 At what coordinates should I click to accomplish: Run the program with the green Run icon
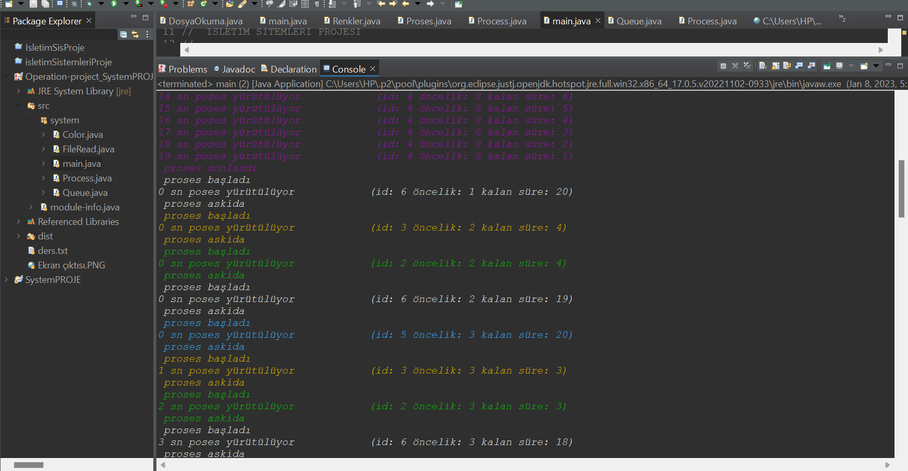coord(114,4)
